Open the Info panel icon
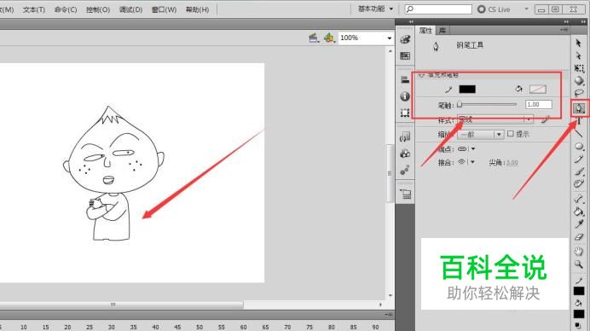The image size is (590, 331). (405, 96)
